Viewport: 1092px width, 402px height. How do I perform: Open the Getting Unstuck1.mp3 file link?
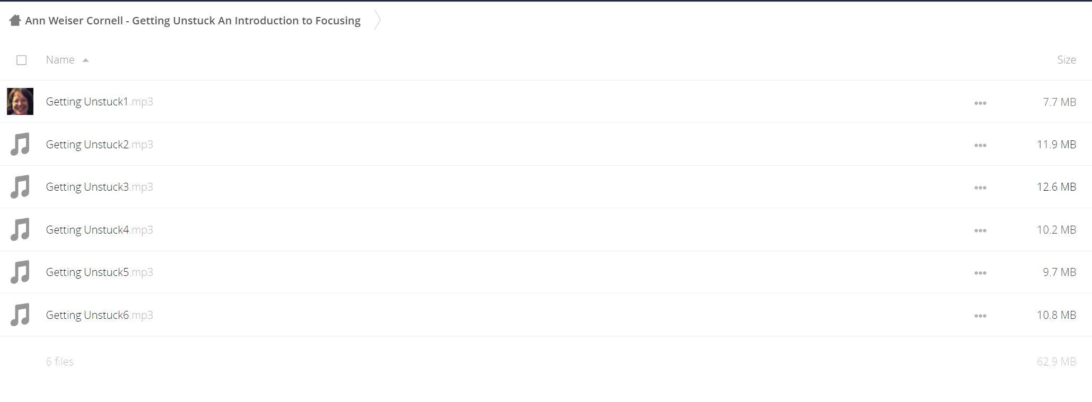tap(99, 102)
